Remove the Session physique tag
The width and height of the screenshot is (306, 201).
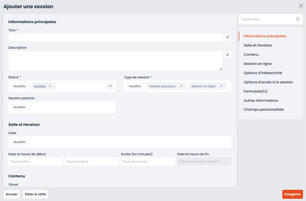click(181, 86)
